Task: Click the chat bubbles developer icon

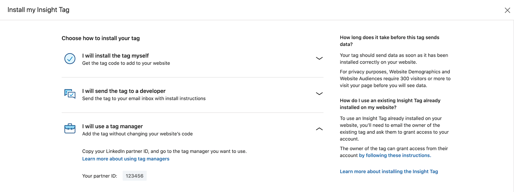Action: click(70, 94)
